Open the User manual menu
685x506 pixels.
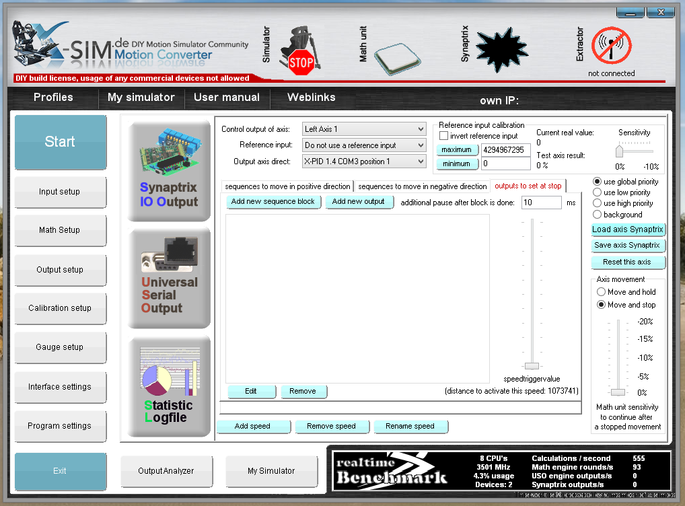(226, 98)
